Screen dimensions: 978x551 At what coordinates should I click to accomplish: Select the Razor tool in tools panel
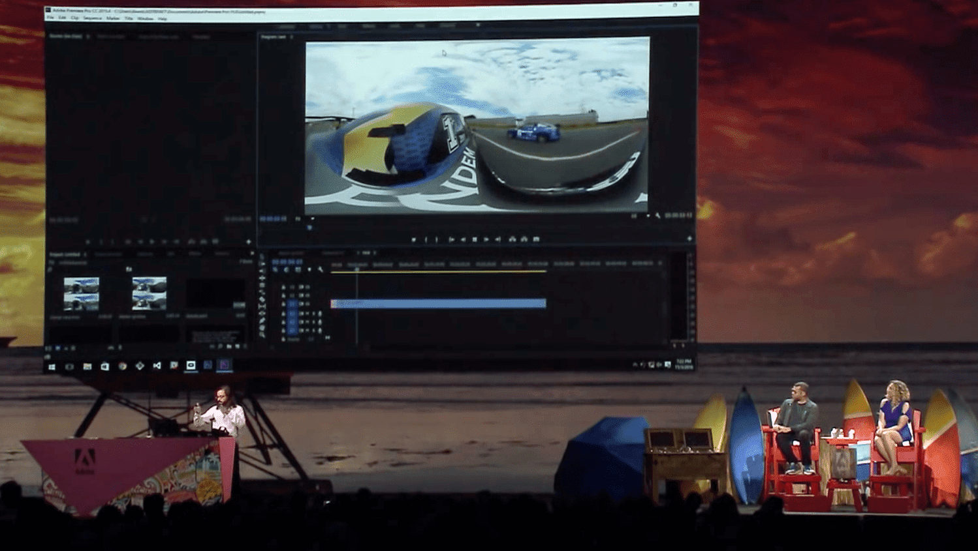coord(262,292)
